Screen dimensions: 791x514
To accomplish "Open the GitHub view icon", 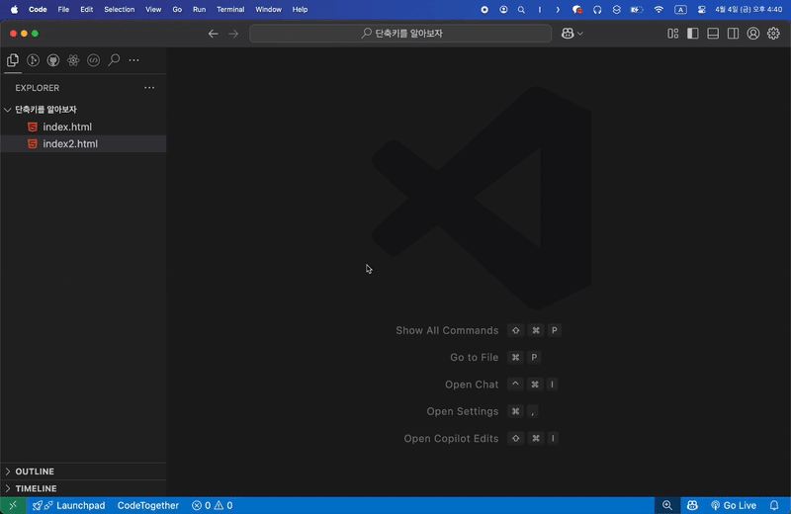I will click(x=53, y=60).
